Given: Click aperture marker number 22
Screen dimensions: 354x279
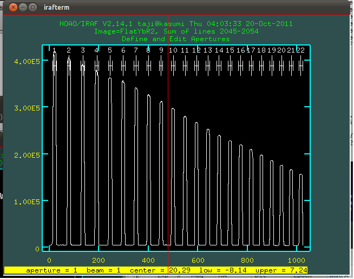Looking at the screenshot, I should (x=300, y=65).
